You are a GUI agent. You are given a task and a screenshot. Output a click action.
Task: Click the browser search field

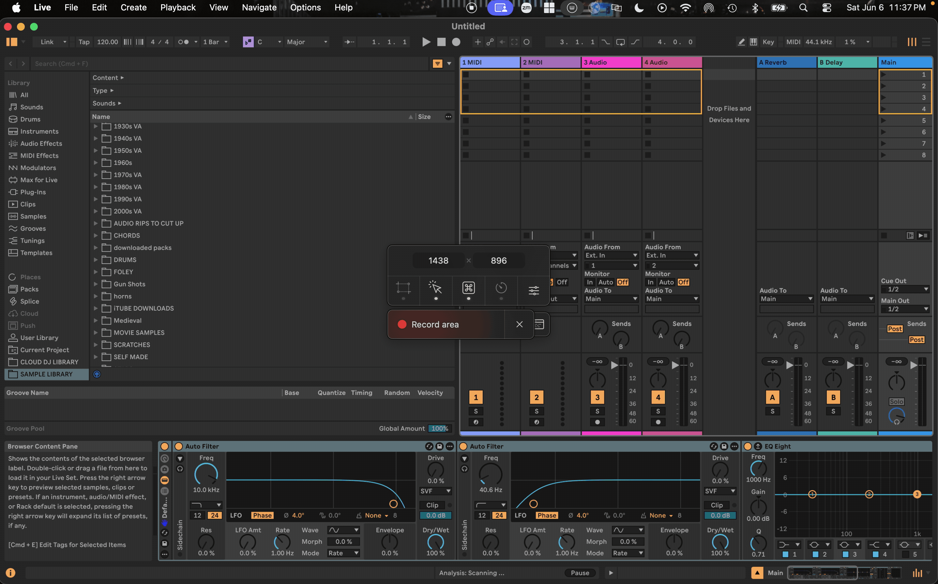tap(230, 64)
